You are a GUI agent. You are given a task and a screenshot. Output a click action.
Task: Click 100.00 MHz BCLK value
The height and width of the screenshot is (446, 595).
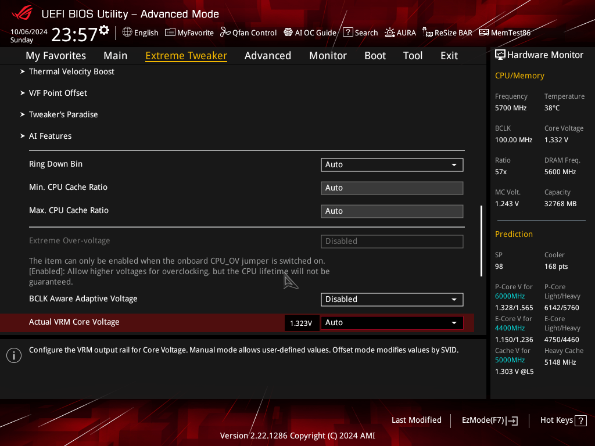coord(514,140)
